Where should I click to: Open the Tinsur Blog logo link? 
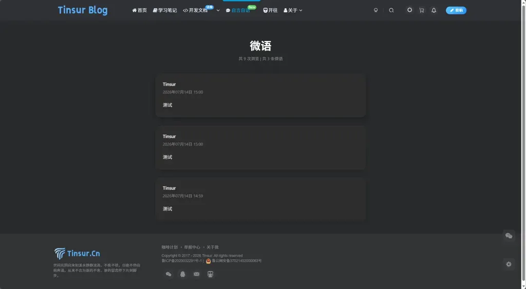tap(83, 10)
